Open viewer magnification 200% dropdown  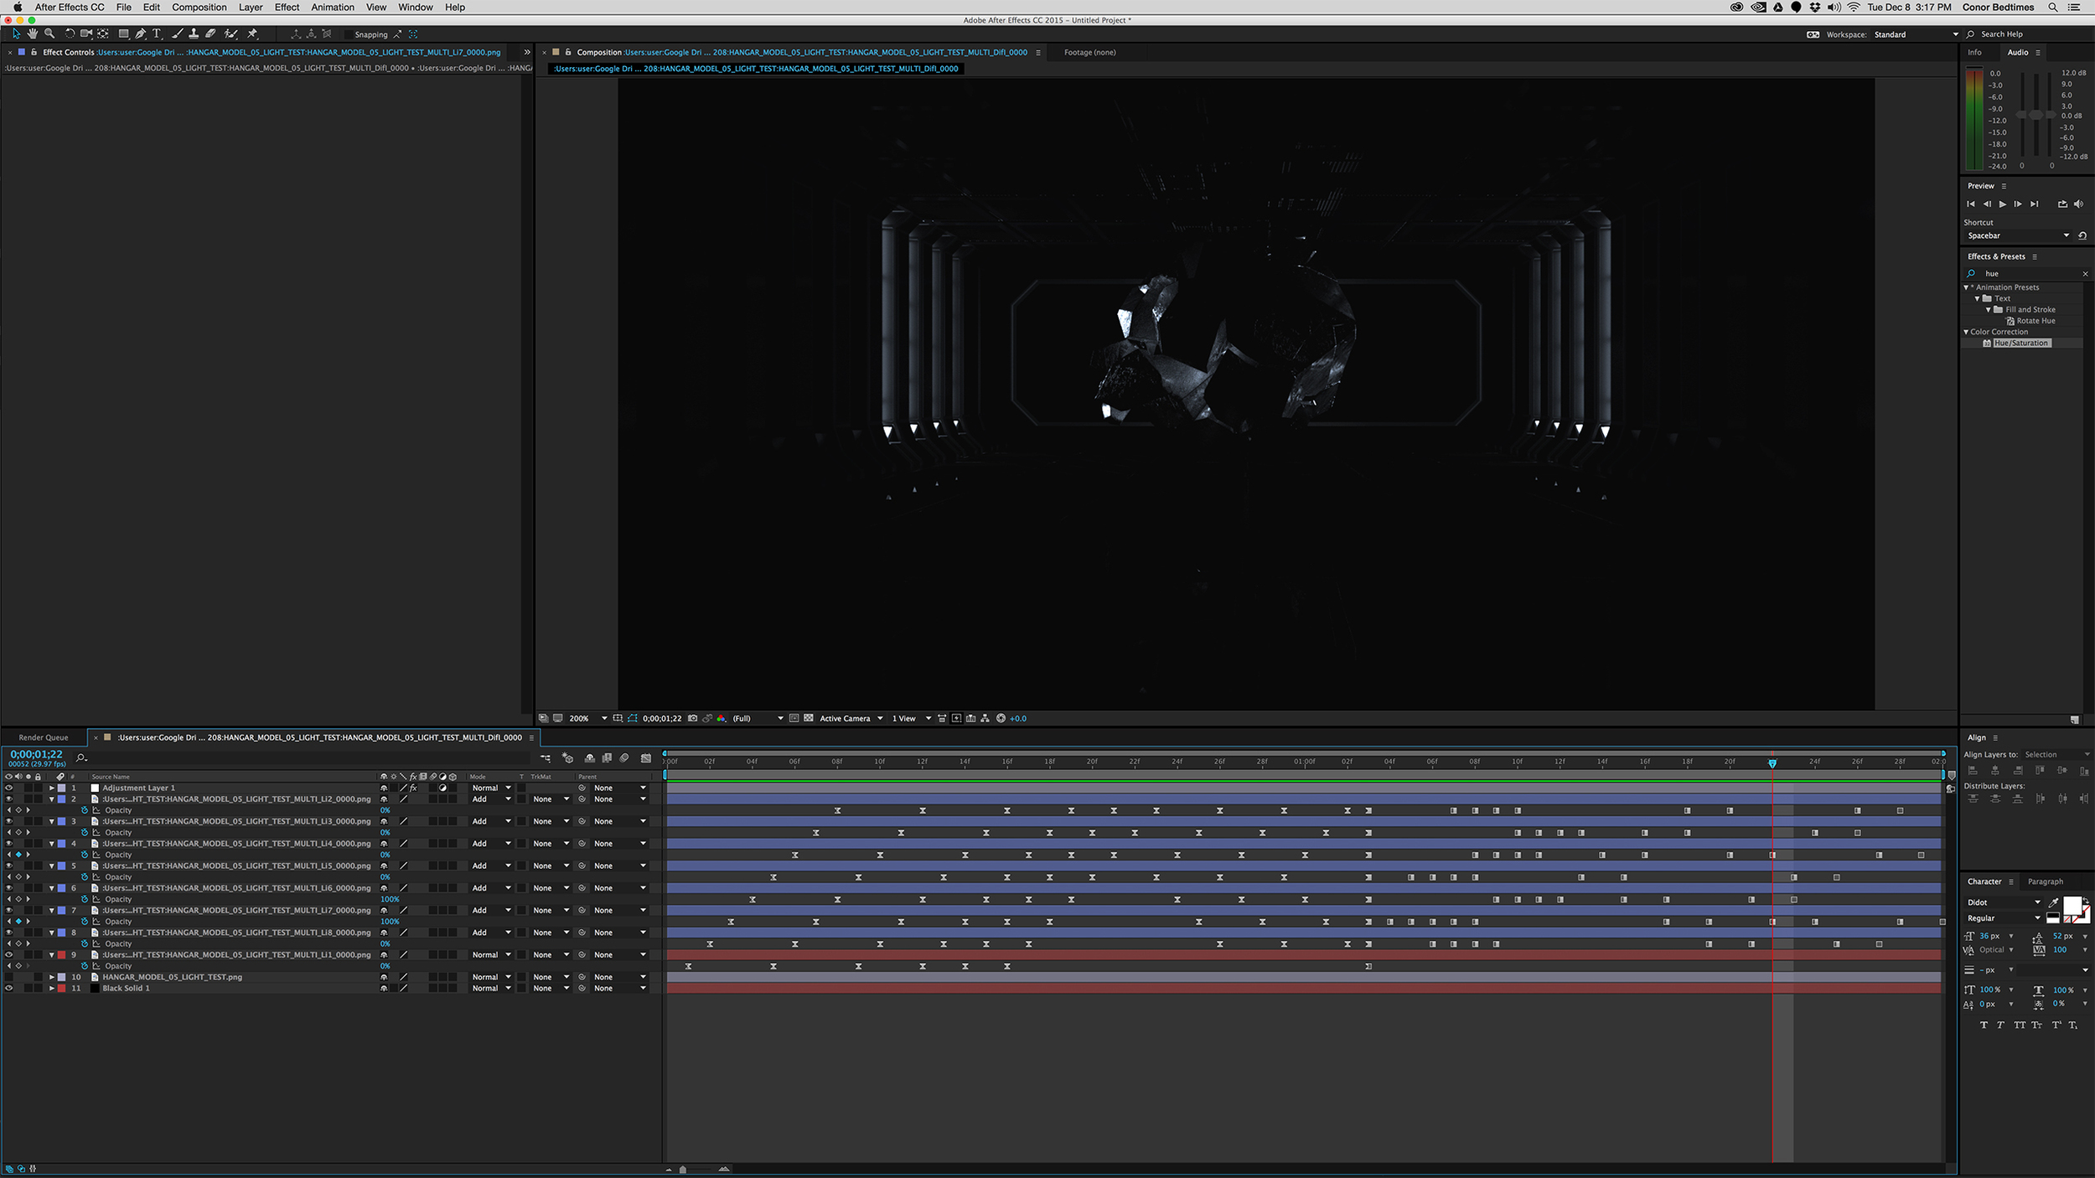588,719
